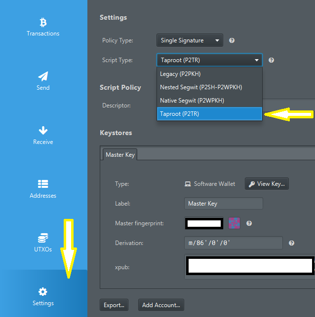Open the UTXOs coins icon
315x317 pixels.
click(43, 238)
